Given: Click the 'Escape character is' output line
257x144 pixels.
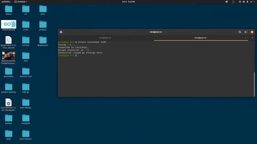Looking at the screenshot, I should (x=75, y=50).
